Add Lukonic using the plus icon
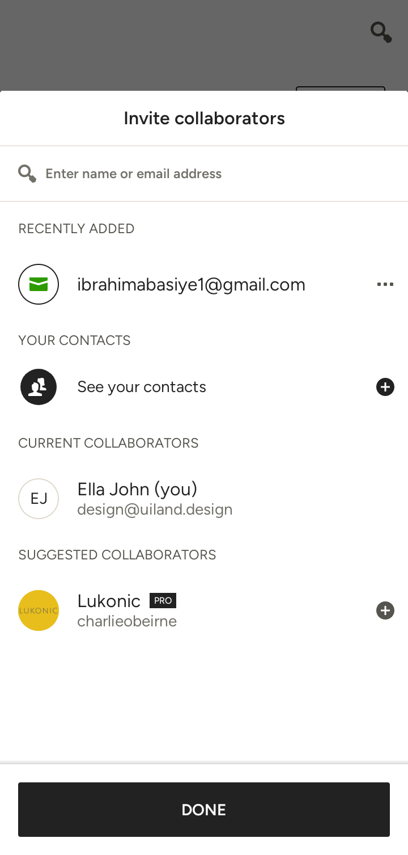The height and width of the screenshot is (855, 408). tap(385, 610)
